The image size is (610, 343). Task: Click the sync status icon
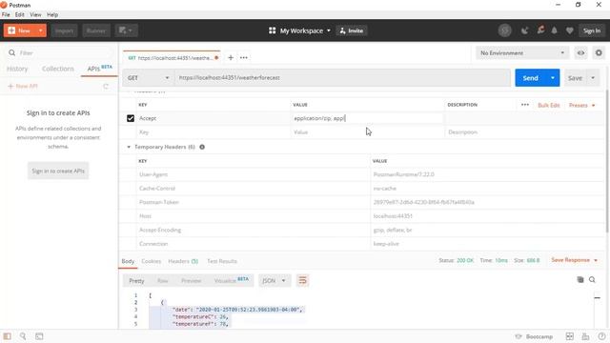(x=505, y=30)
